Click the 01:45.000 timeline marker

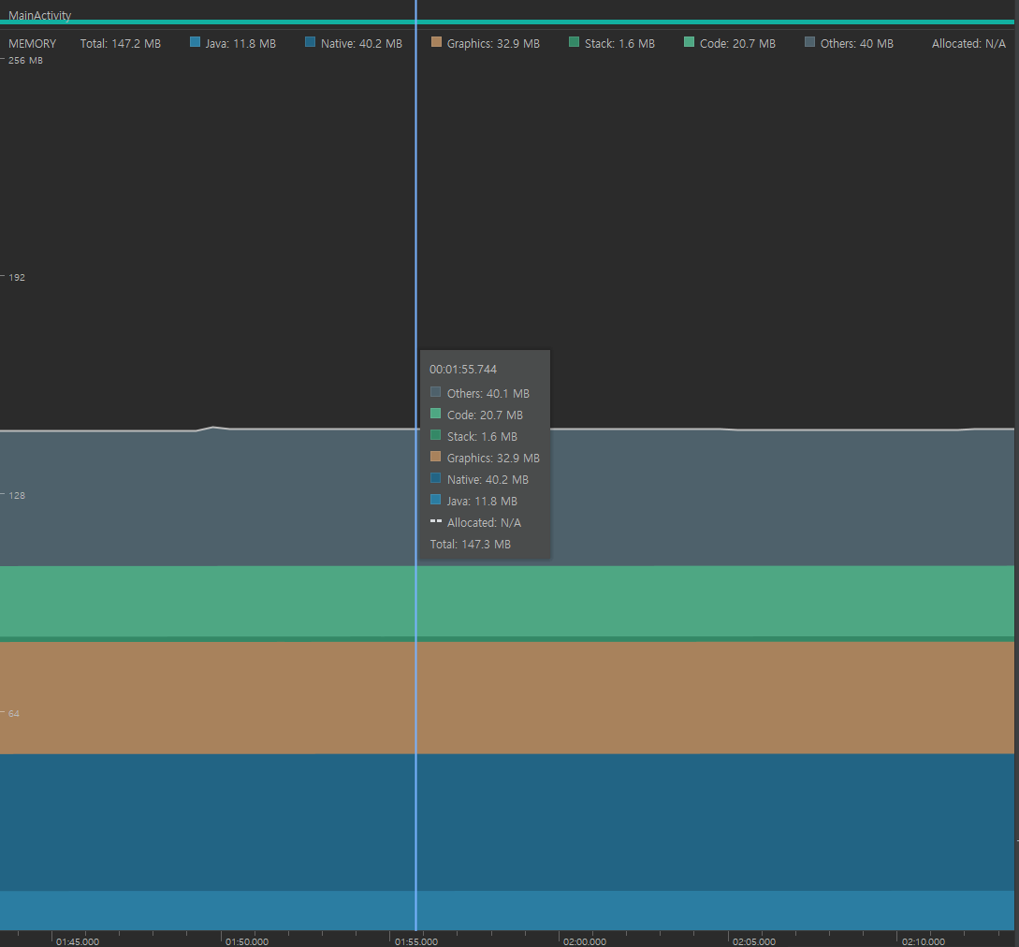click(x=78, y=941)
